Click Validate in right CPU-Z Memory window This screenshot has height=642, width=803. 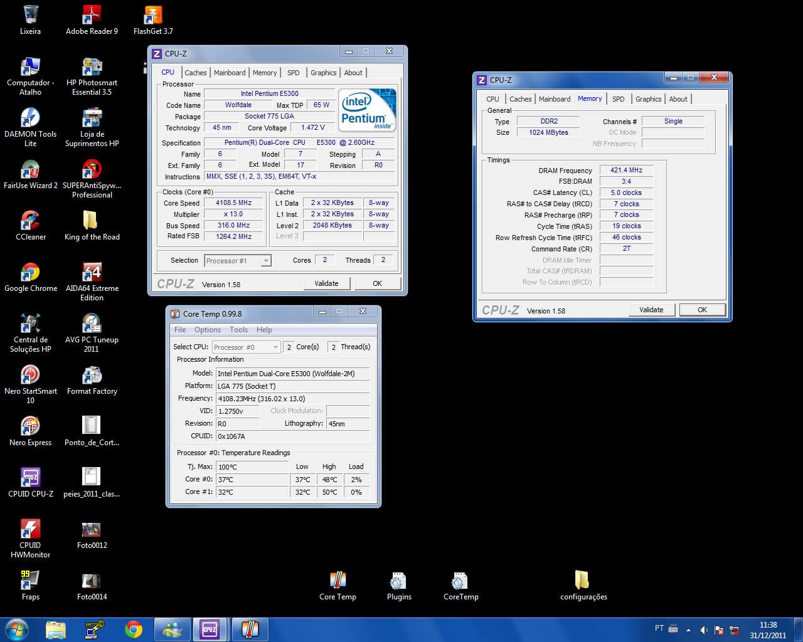651,310
